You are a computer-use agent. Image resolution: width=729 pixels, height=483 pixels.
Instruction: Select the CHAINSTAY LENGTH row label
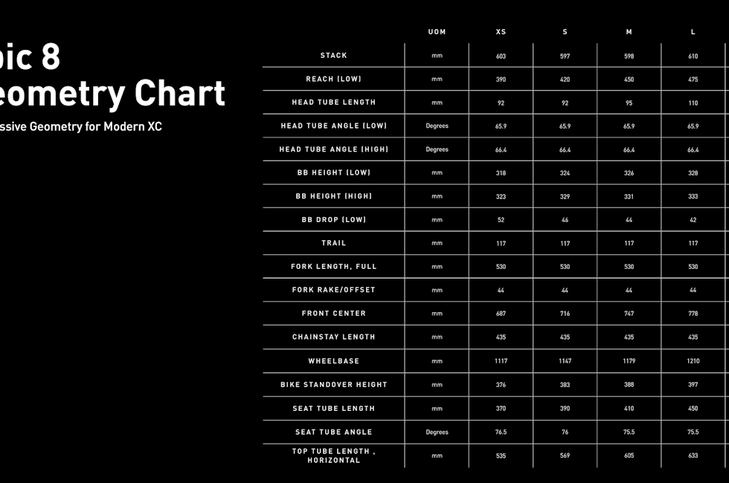pyautogui.click(x=333, y=337)
